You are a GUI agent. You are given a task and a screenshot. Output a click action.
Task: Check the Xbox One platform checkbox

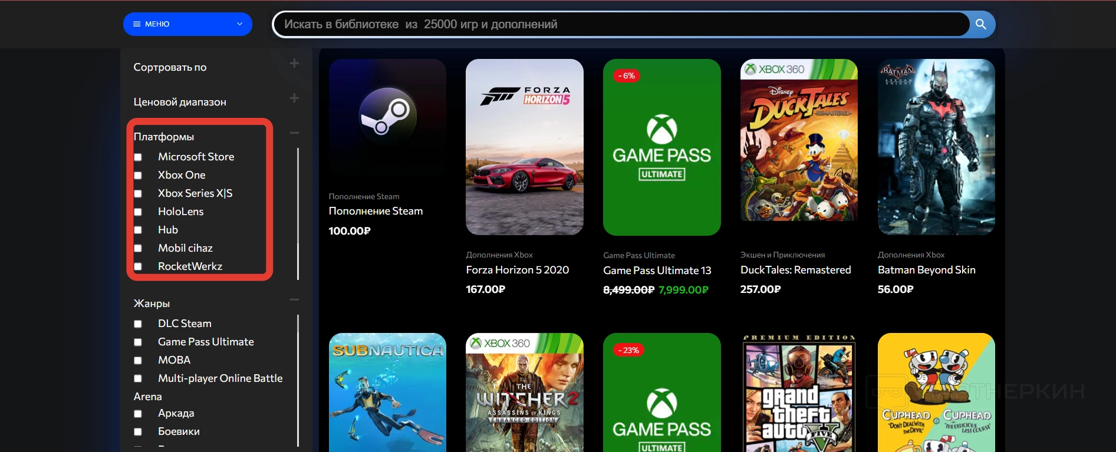pyautogui.click(x=138, y=176)
